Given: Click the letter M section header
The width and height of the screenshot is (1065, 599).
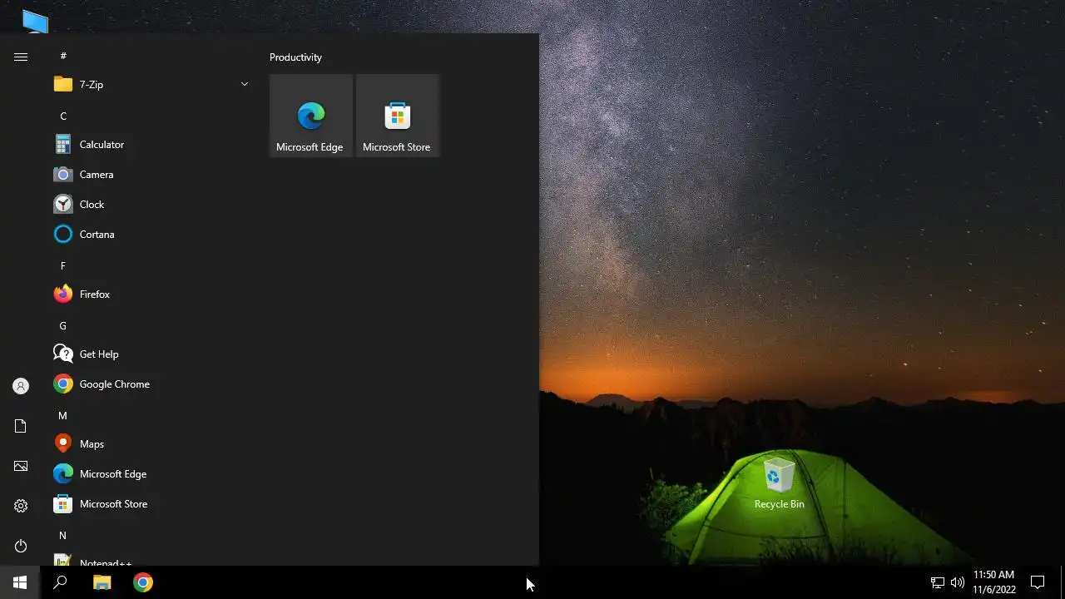Looking at the screenshot, I should click(62, 415).
